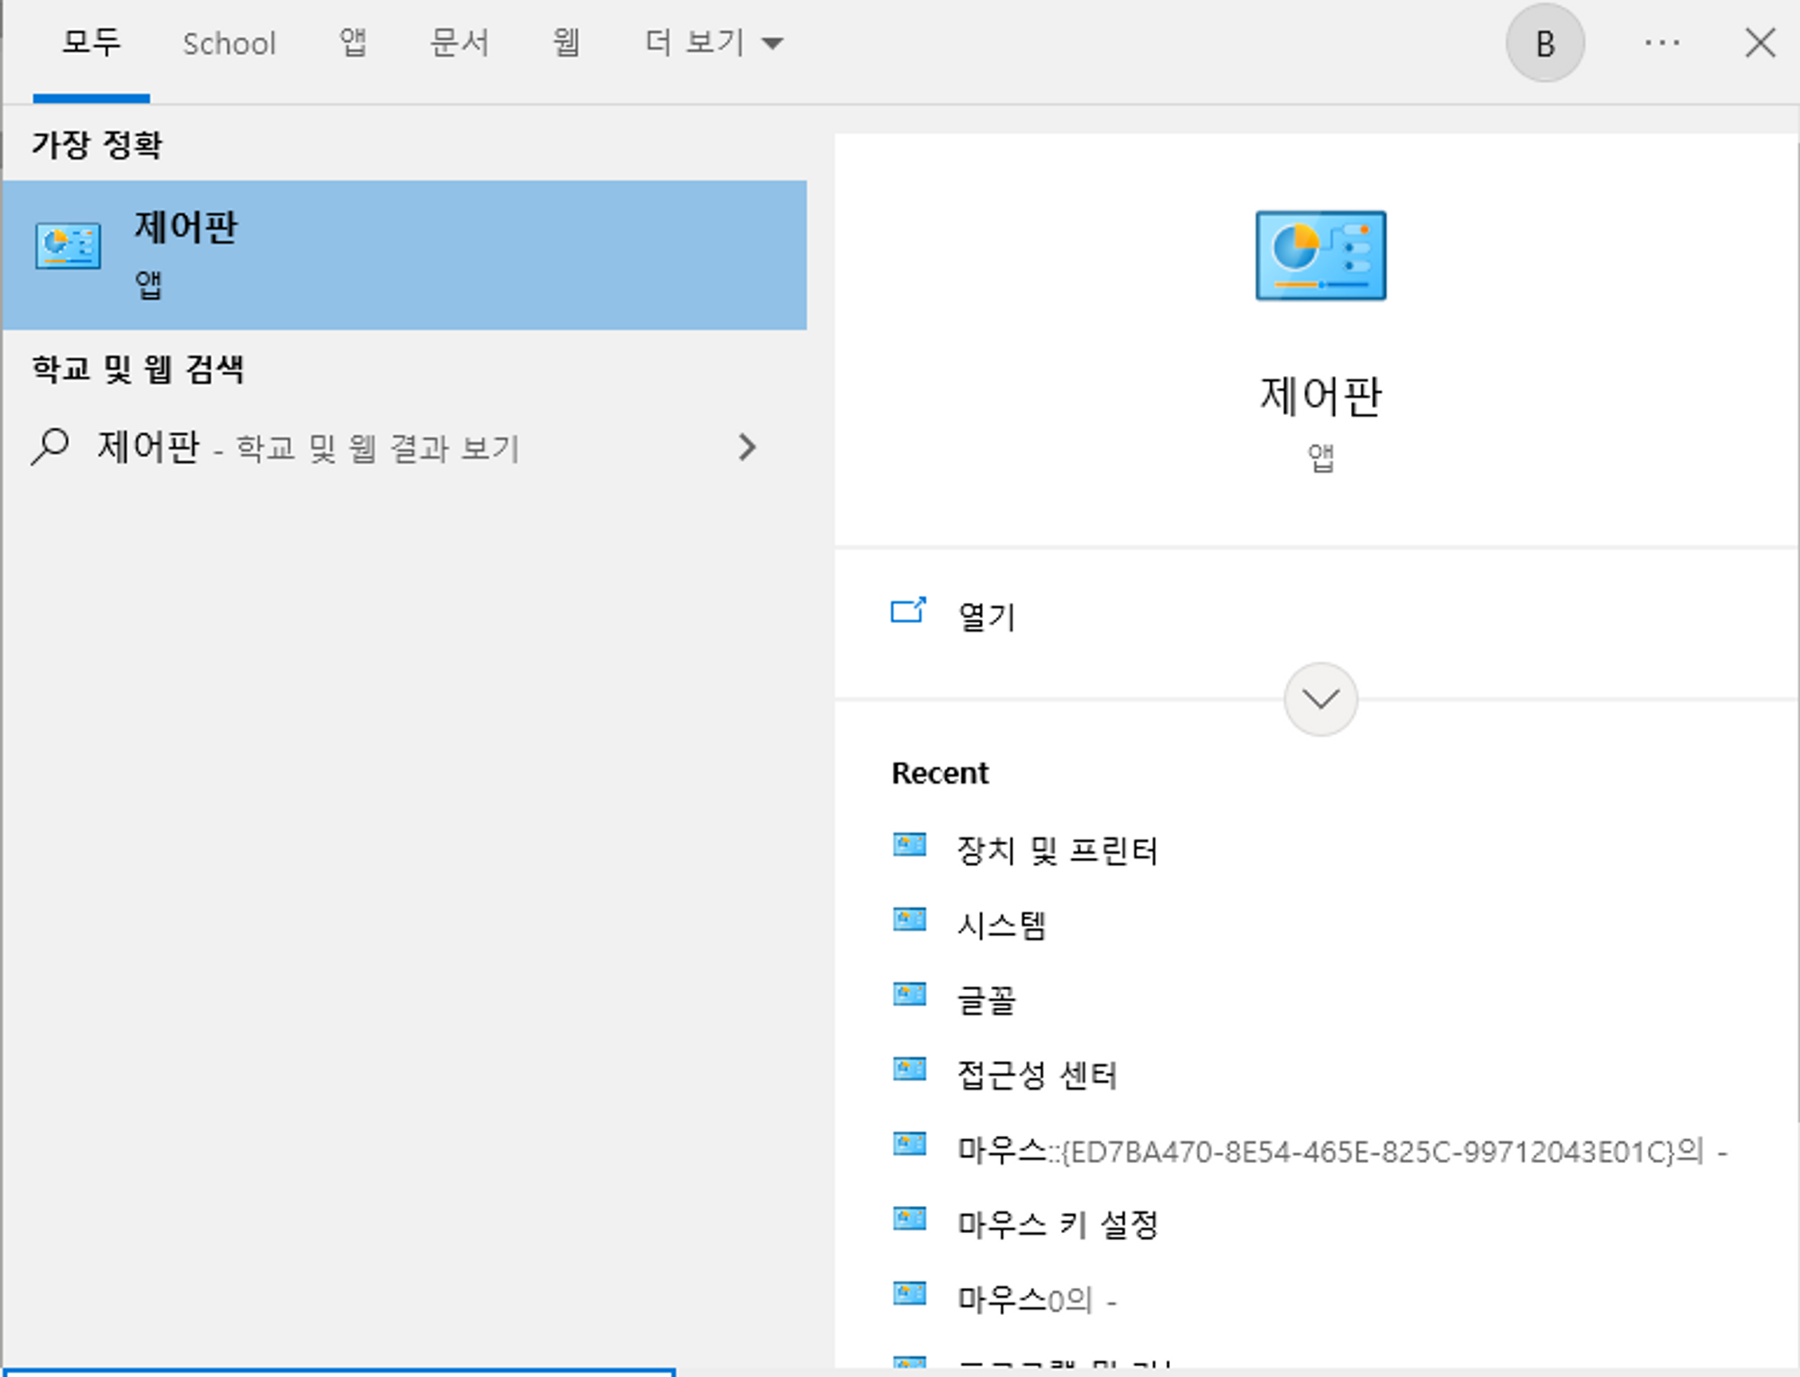Image resolution: width=1800 pixels, height=1377 pixels.
Task: Click icon next to 장치 및 프린터
Action: pyautogui.click(x=909, y=845)
